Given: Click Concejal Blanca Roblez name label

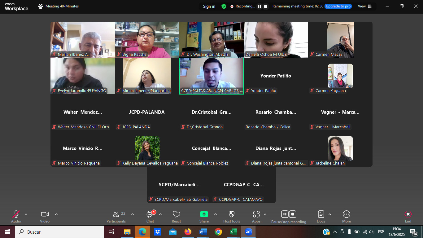Looking at the screenshot, I should point(207,163).
